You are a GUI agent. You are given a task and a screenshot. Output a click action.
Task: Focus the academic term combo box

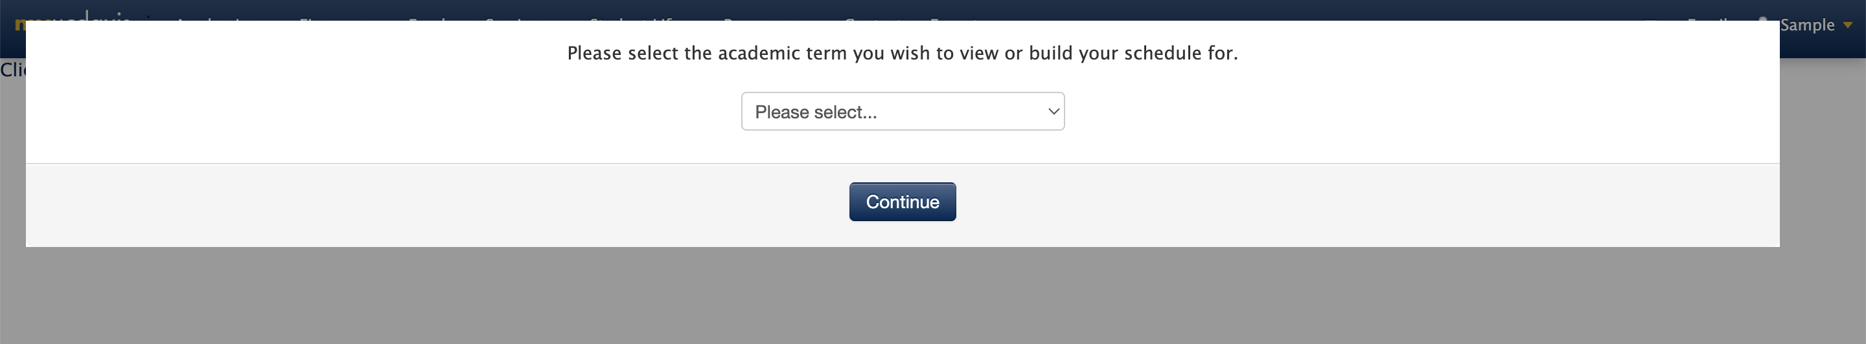click(903, 111)
